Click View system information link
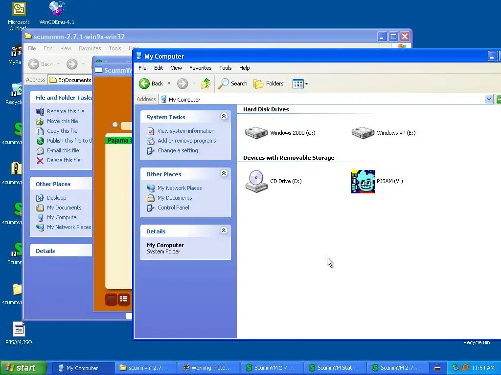This screenshot has width=501, height=375. point(186,131)
